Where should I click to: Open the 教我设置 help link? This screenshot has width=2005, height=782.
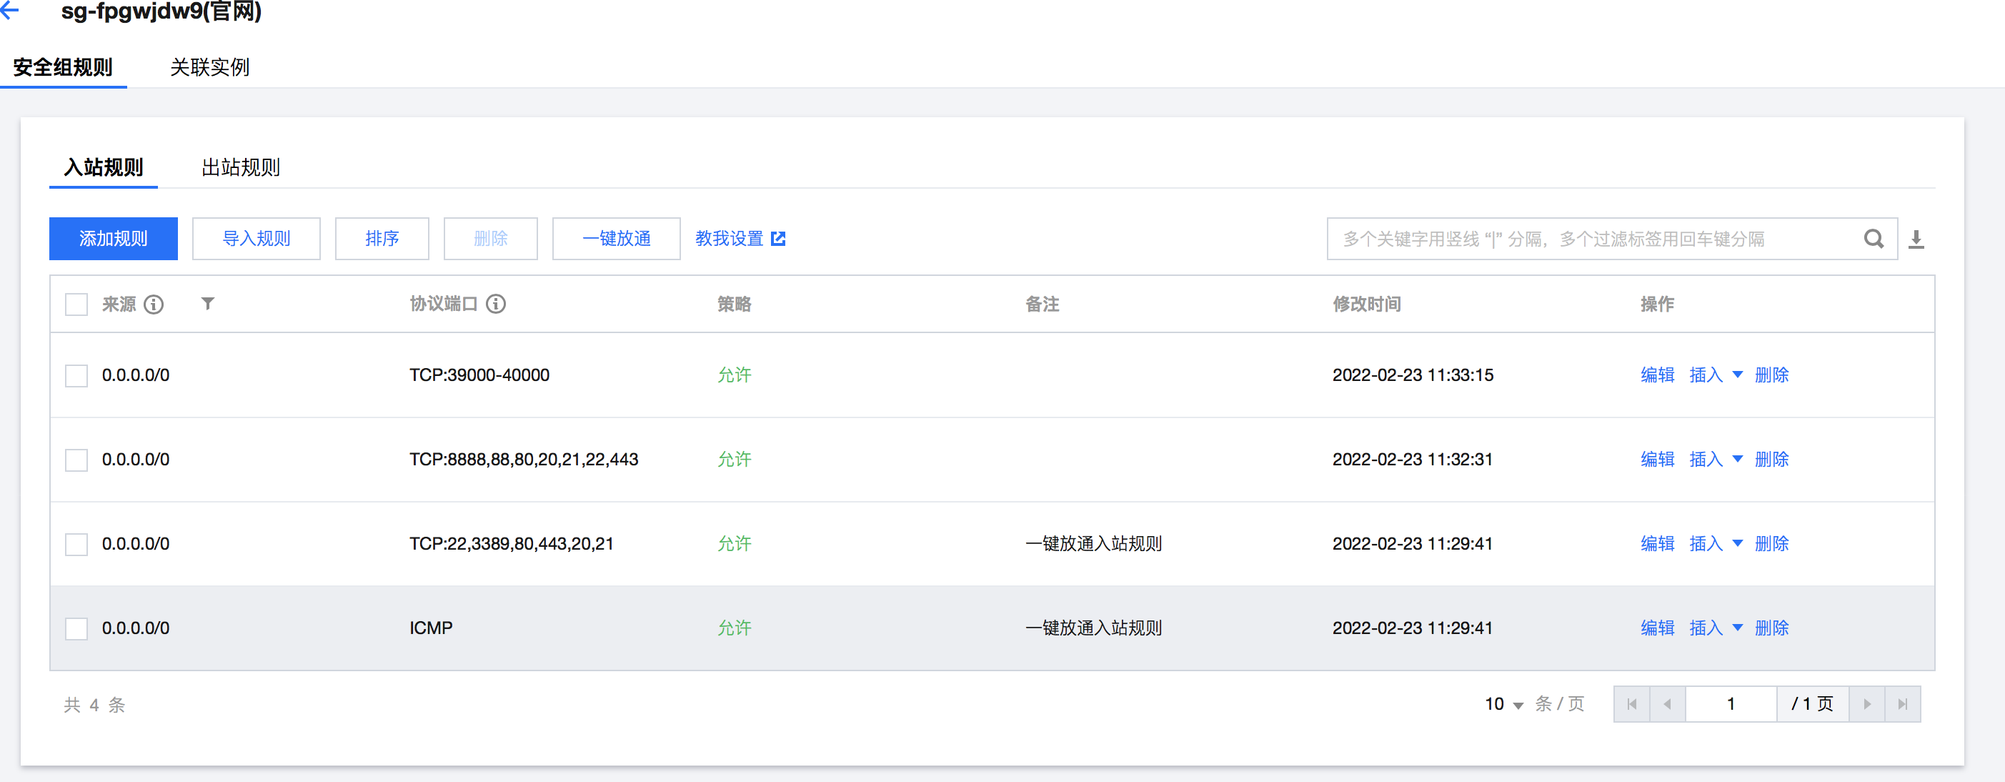pos(740,238)
